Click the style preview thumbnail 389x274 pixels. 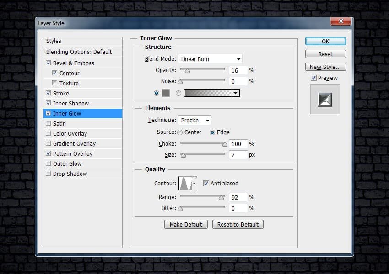325,100
